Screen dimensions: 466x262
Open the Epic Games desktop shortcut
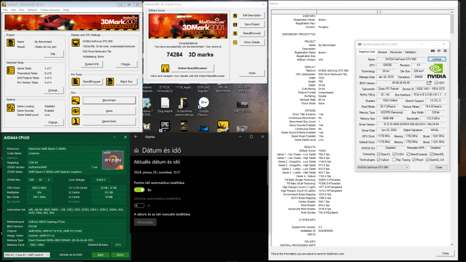[x=165, y=126]
